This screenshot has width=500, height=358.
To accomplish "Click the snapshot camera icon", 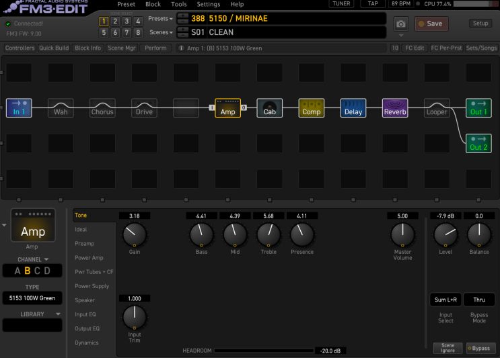I will tap(401, 24).
